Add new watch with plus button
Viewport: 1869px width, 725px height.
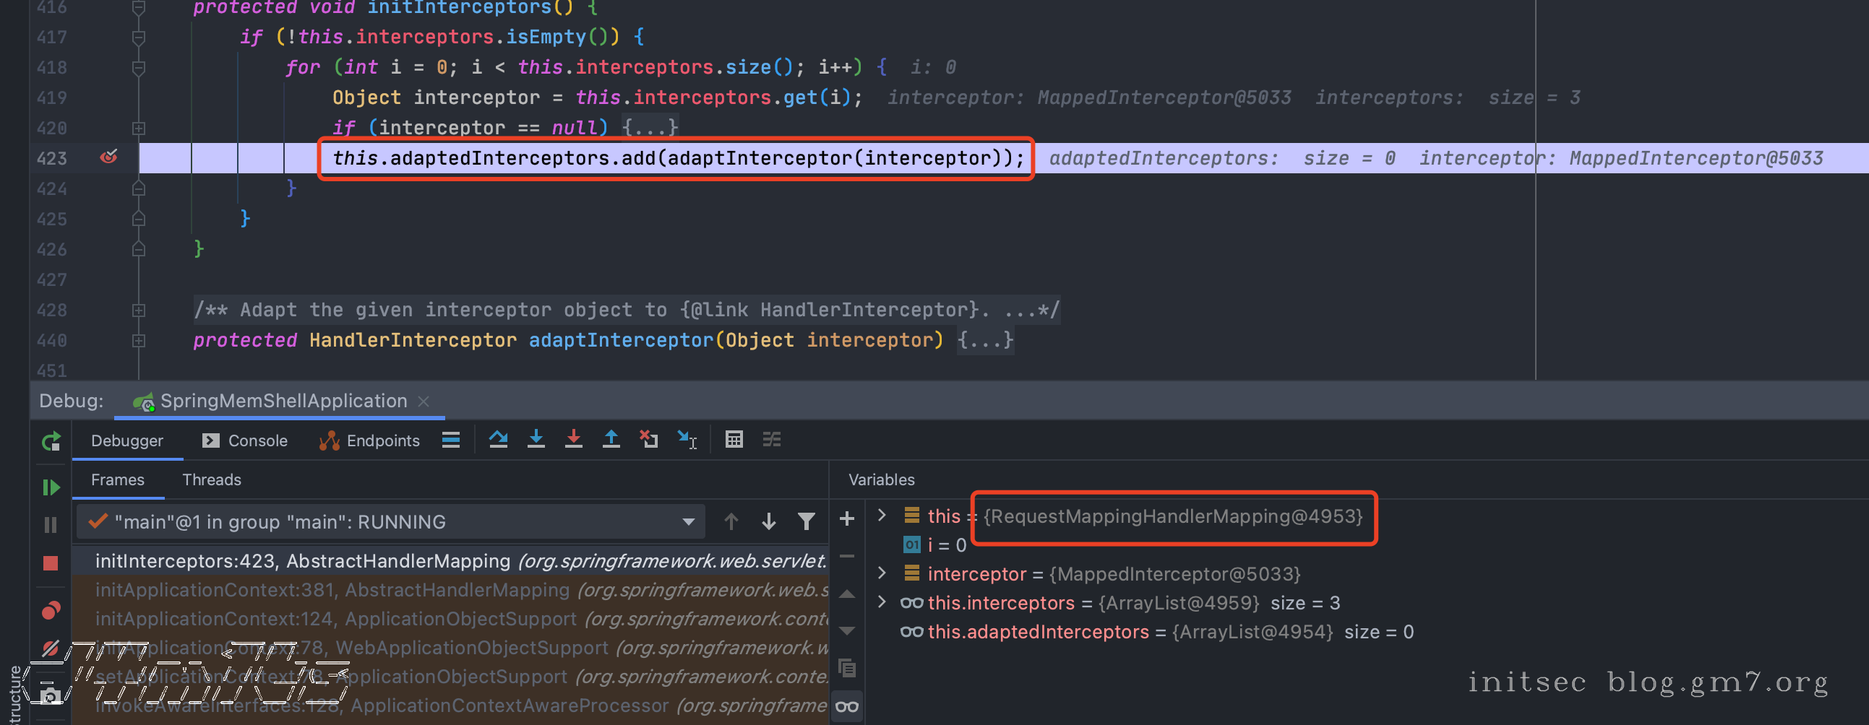(847, 519)
